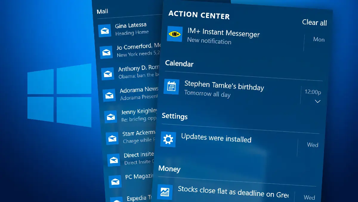Expand the Stephen Tamke's birthday notification chevron
The image size is (358, 202).
tap(318, 101)
